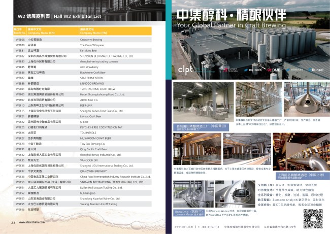Open the www.cbcechina.com footer link

[x=31, y=222]
